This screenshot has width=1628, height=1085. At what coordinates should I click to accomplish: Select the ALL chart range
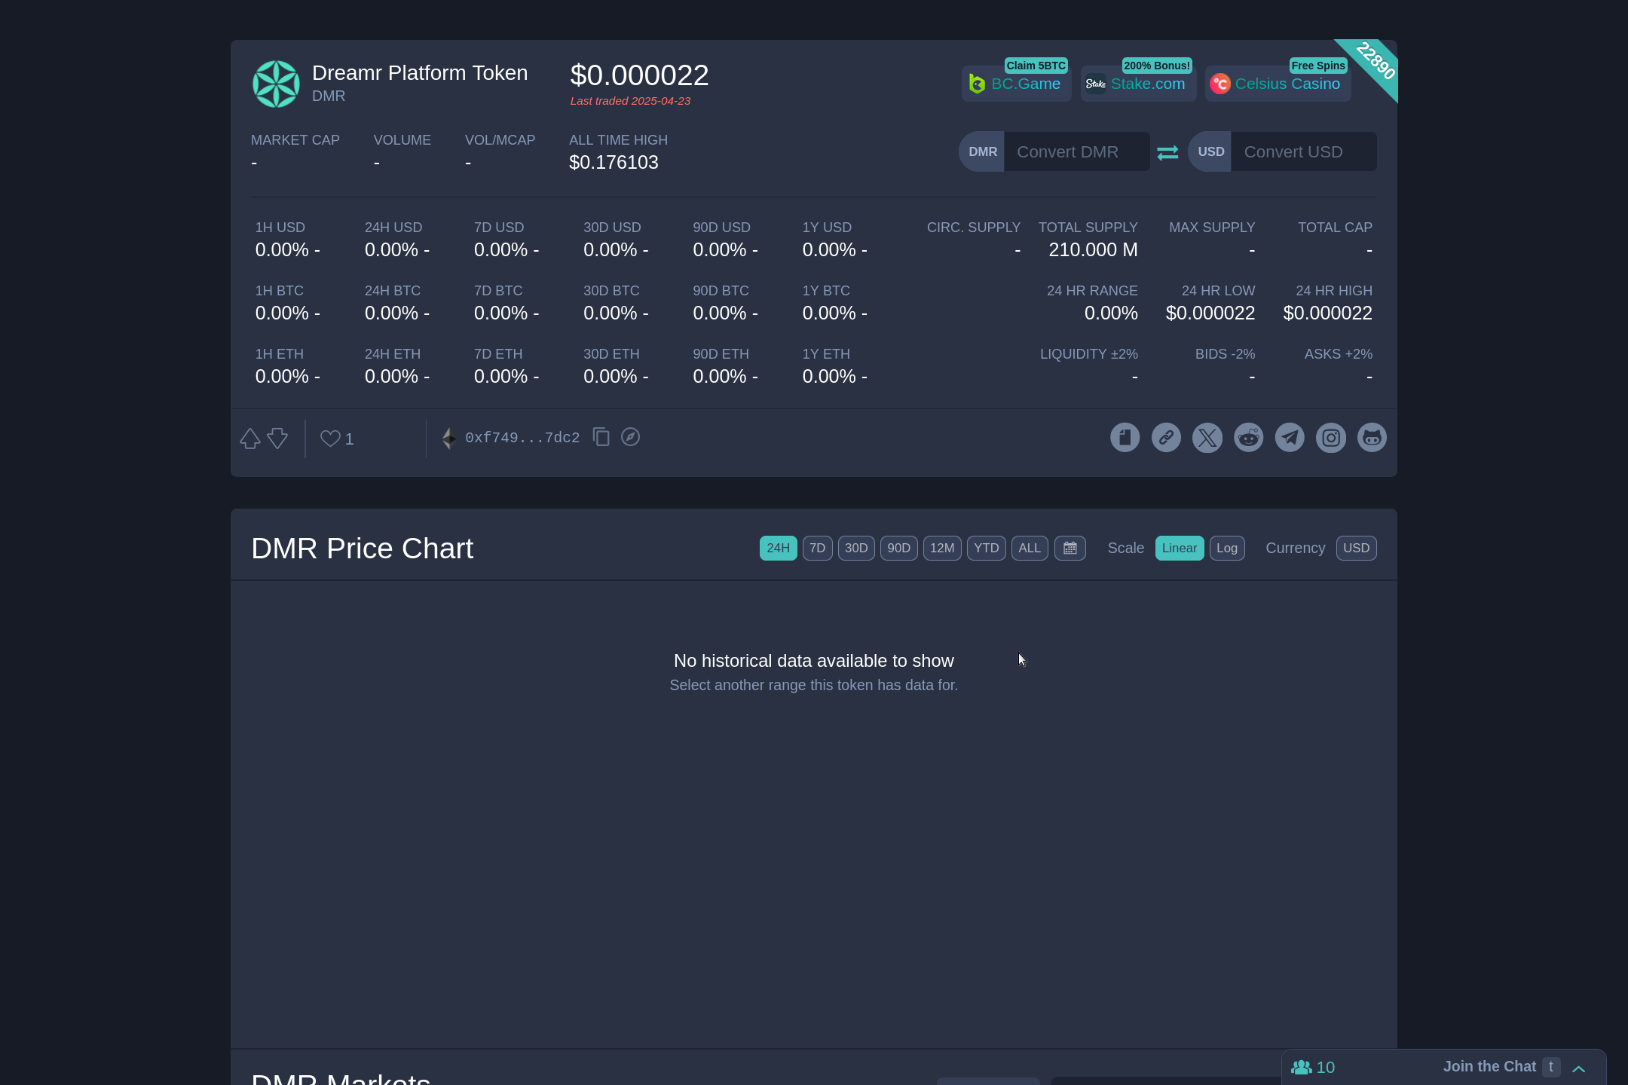pos(1029,549)
